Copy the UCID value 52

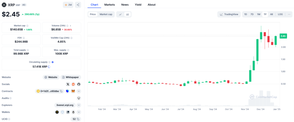coord(78,119)
